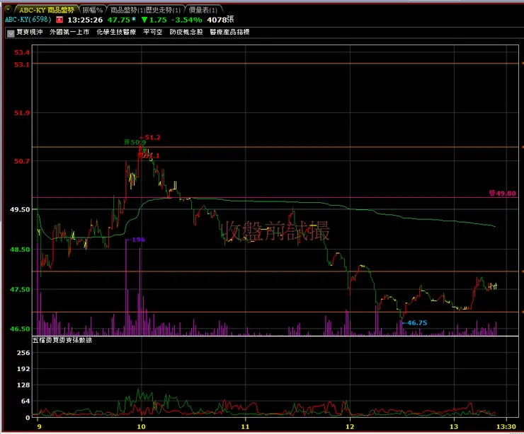Click the 48.50 price axis label
The width and height of the screenshot is (524, 434).
click(x=20, y=250)
